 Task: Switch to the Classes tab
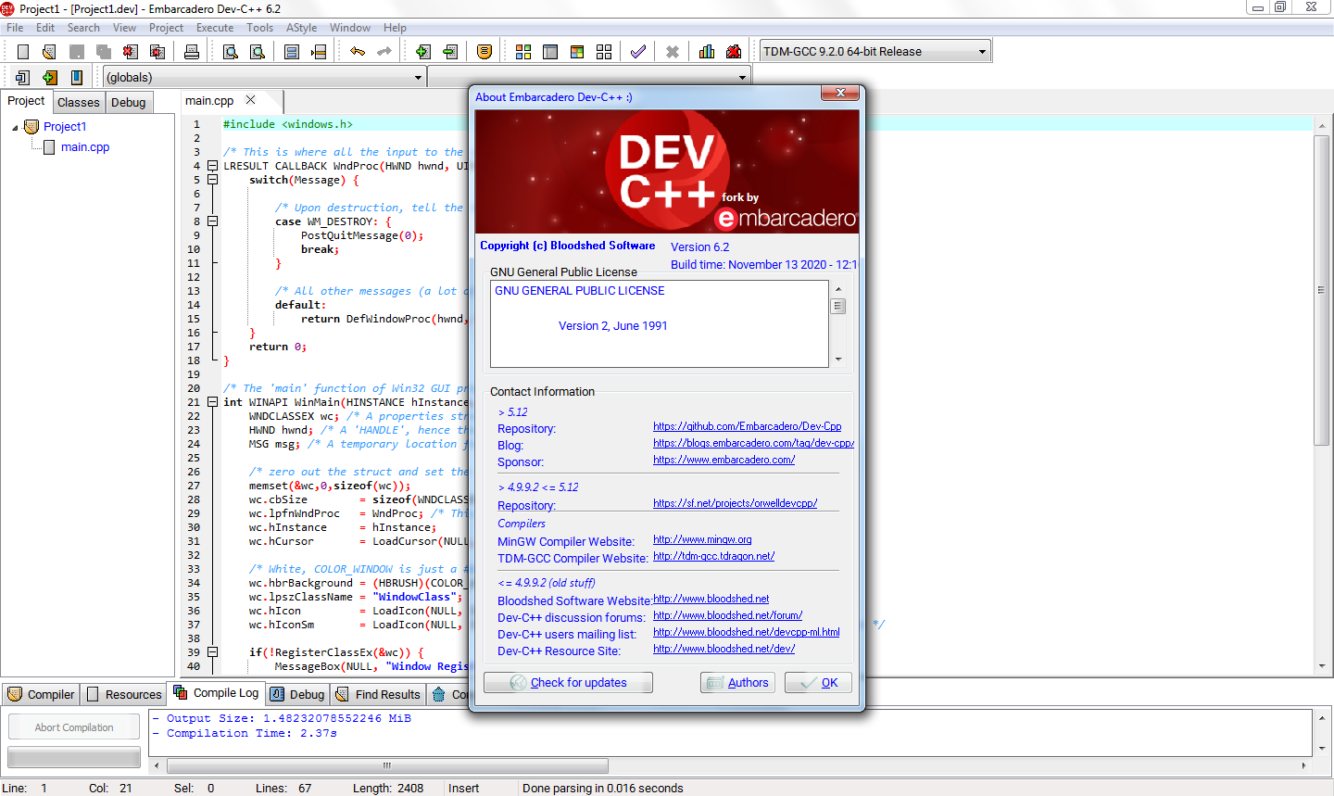(x=78, y=102)
